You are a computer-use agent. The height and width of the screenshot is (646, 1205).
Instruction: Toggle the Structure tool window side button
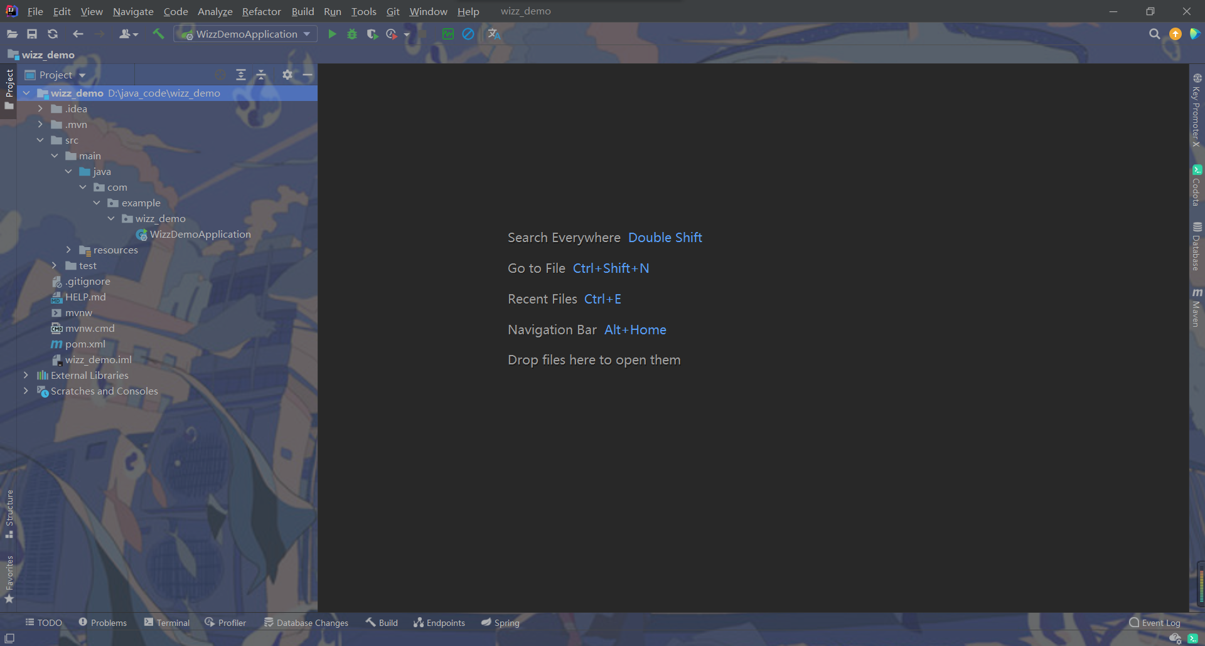click(x=9, y=514)
